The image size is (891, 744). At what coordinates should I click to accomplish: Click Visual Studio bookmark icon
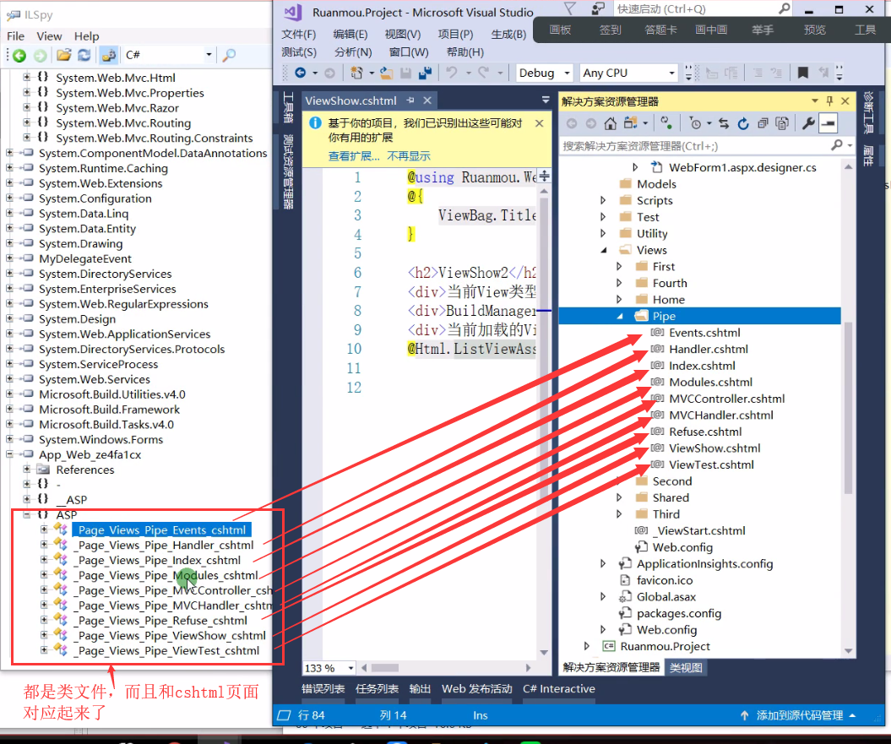(802, 73)
